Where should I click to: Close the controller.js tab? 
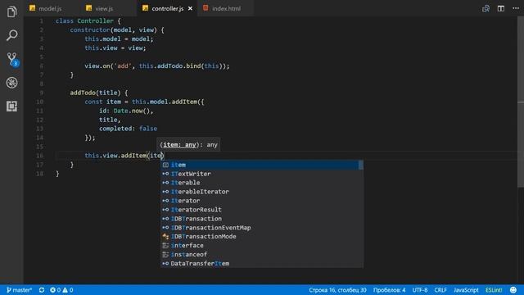[x=190, y=8]
